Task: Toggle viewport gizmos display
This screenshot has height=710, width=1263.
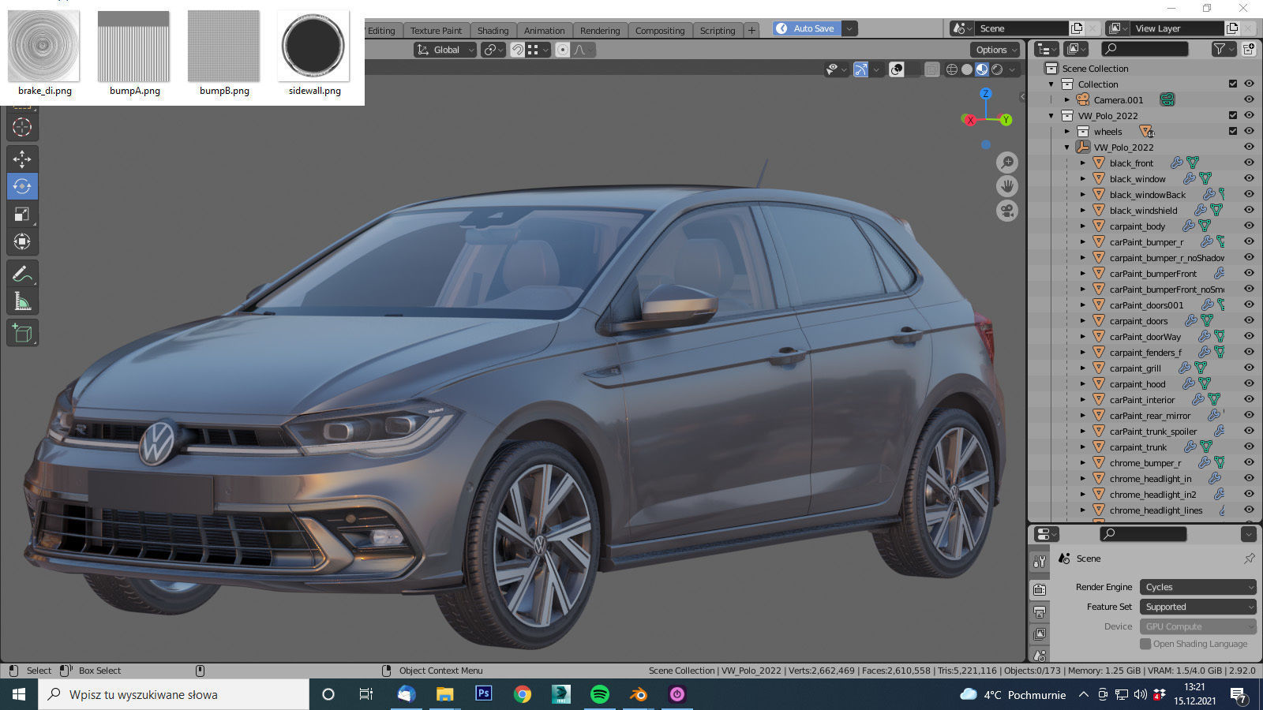Action: 860,69
